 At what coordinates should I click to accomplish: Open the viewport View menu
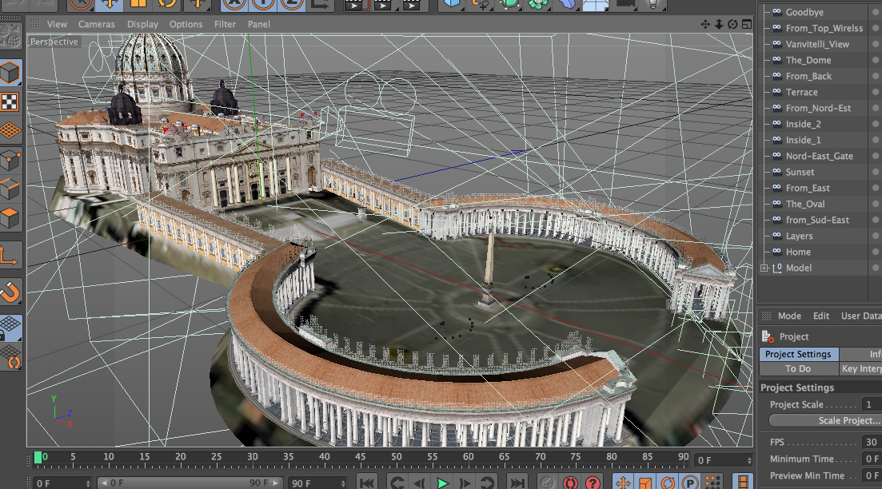pos(57,24)
